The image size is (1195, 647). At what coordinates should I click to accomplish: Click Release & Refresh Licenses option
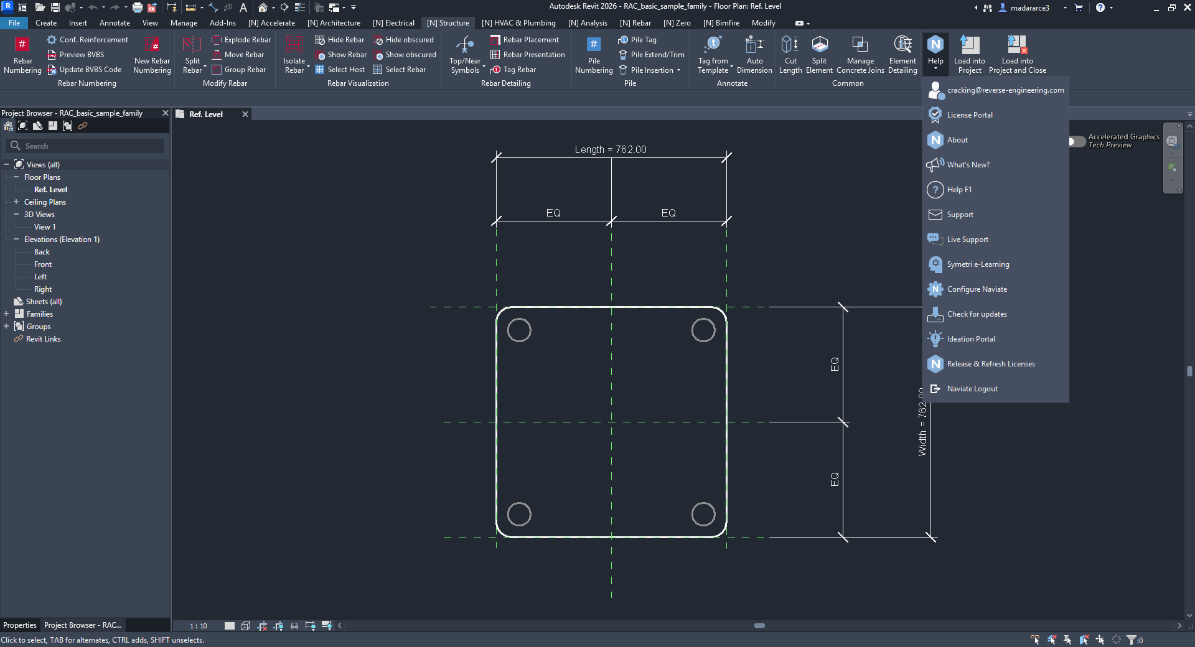tap(991, 364)
